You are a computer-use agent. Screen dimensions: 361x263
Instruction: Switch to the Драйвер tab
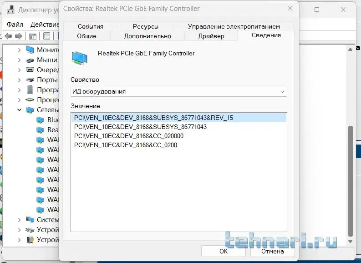point(211,36)
